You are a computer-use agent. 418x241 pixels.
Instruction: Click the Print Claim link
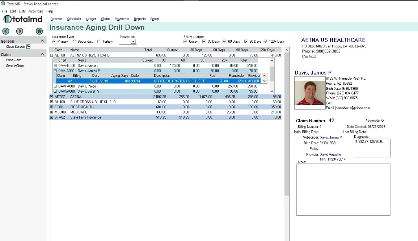point(14,60)
